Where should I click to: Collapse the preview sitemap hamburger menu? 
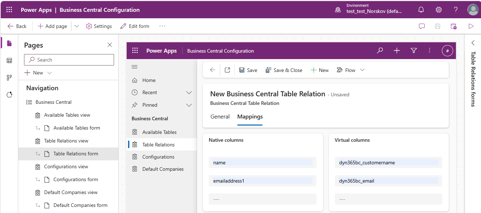point(135,67)
